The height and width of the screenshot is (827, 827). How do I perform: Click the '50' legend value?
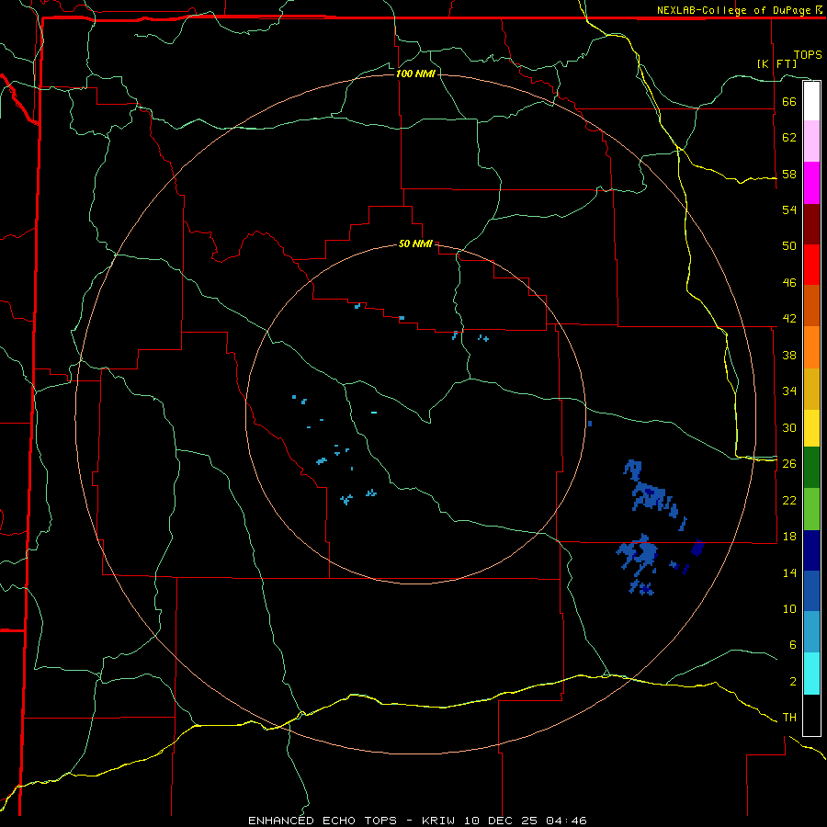[x=789, y=245]
